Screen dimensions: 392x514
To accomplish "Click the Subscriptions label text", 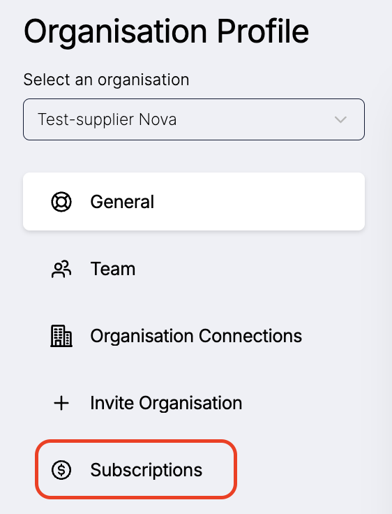I will pos(146,470).
